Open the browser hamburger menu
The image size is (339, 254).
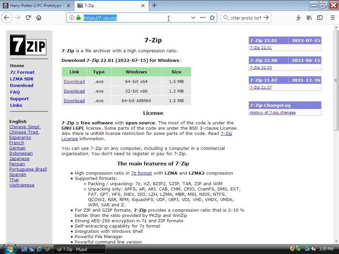click(333, 18)
